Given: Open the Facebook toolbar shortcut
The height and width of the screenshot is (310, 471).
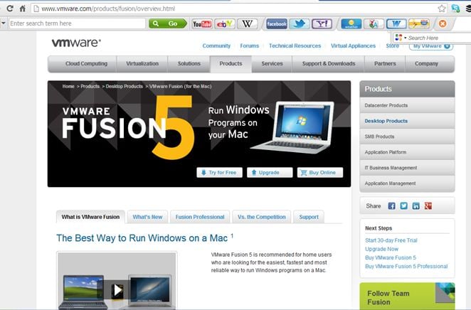Looking at the screenshot, I should pos(277,23).
